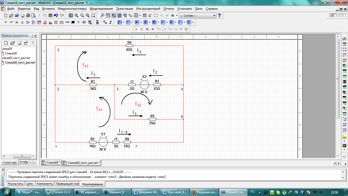Viewport: 348px width, 196px height.
Task: Open the Трансляция menu
Action: tap(124, 9)
